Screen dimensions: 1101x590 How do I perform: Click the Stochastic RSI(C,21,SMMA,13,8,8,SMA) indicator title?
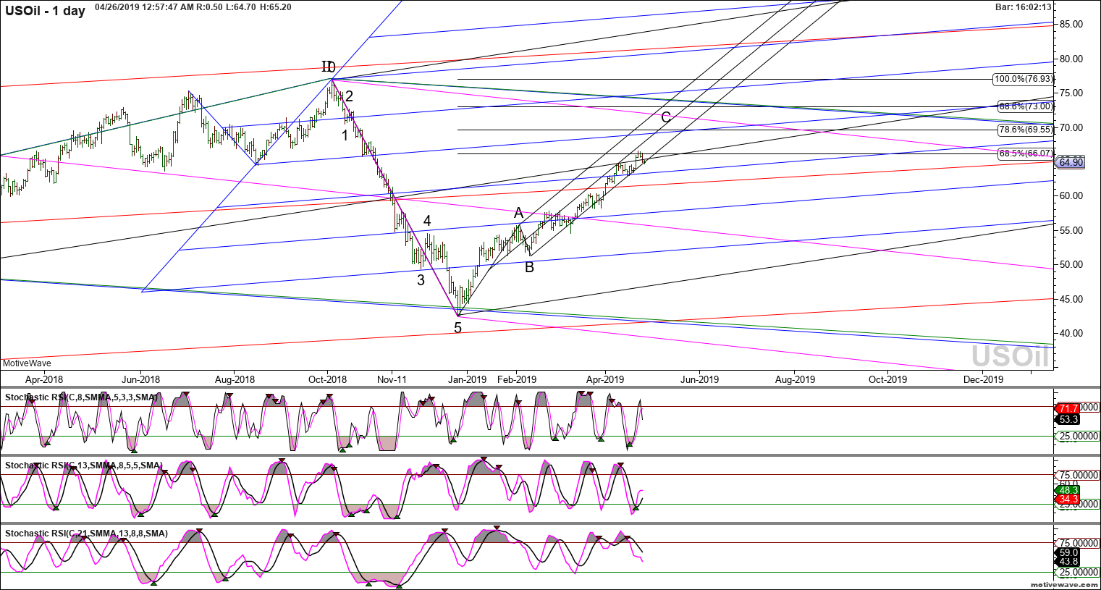click(x=86, y=534)
